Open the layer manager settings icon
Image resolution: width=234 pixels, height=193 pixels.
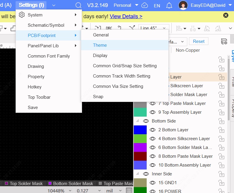224,41
